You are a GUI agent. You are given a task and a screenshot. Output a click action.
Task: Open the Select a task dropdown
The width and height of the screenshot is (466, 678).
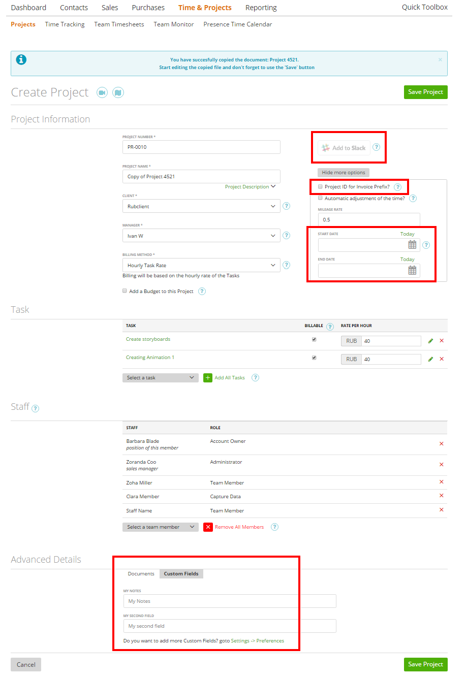point(161,378)
